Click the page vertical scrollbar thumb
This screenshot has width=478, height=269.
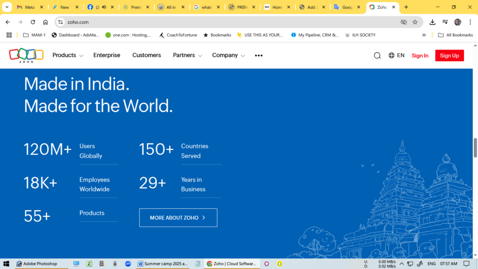click(475, 148)
